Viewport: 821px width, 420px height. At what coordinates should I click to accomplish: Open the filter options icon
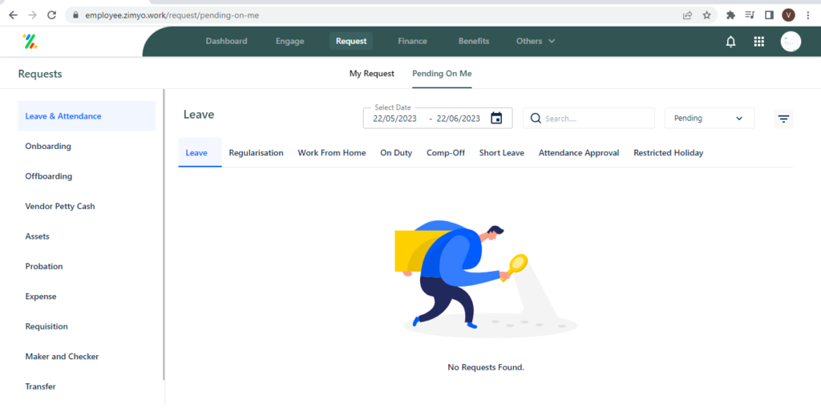(x=783, y=119)
